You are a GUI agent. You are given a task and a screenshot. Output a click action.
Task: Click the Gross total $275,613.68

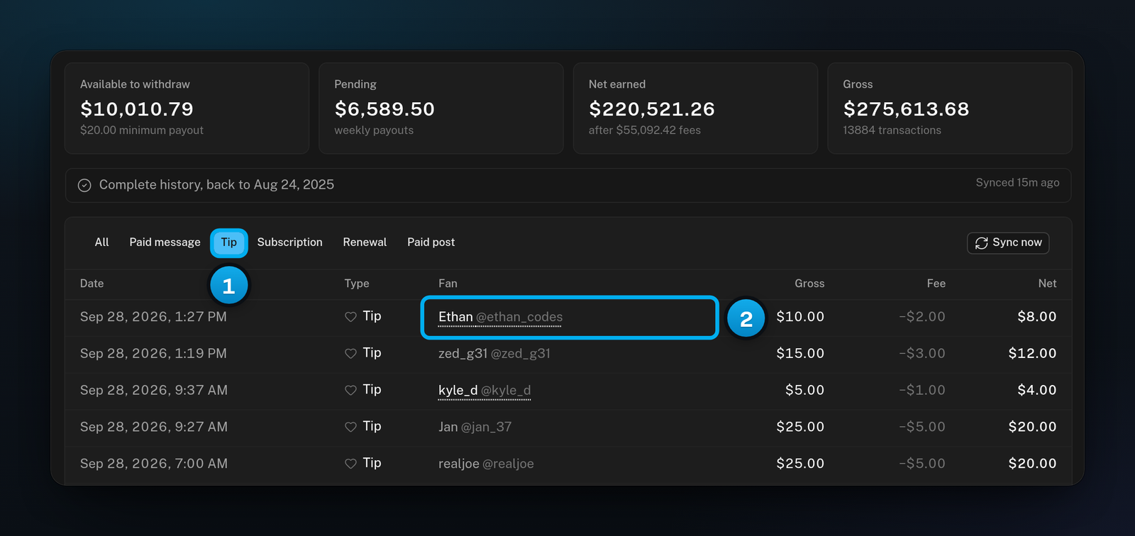pyautogui.click(x=906, y=109)
